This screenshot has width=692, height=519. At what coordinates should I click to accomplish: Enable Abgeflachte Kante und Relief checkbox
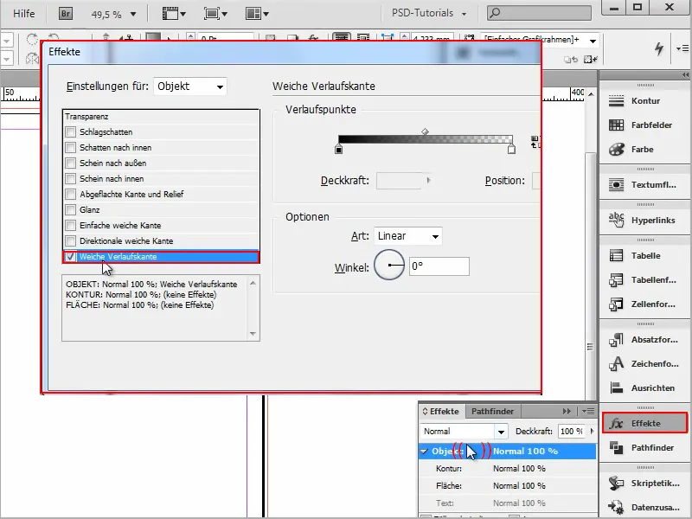pyautogui.click(x=70, y=194)
